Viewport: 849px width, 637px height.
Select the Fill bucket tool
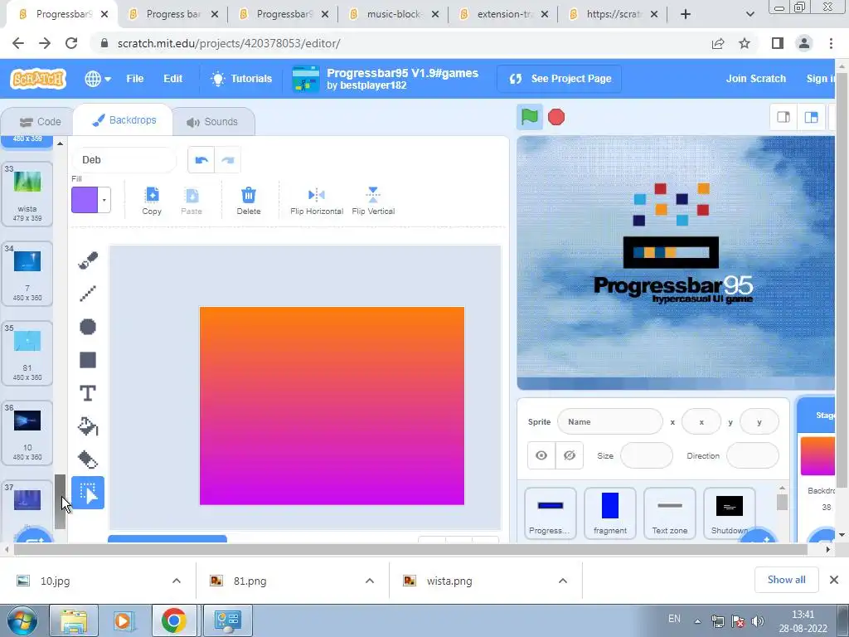click(88, 427)
